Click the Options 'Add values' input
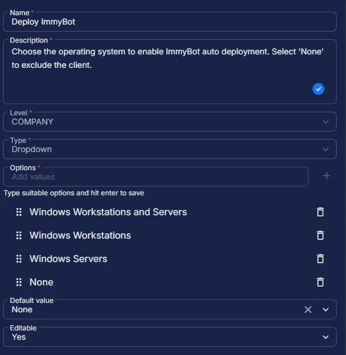The width and height of the screenshot is (346, 355). [x=156, y=177]
